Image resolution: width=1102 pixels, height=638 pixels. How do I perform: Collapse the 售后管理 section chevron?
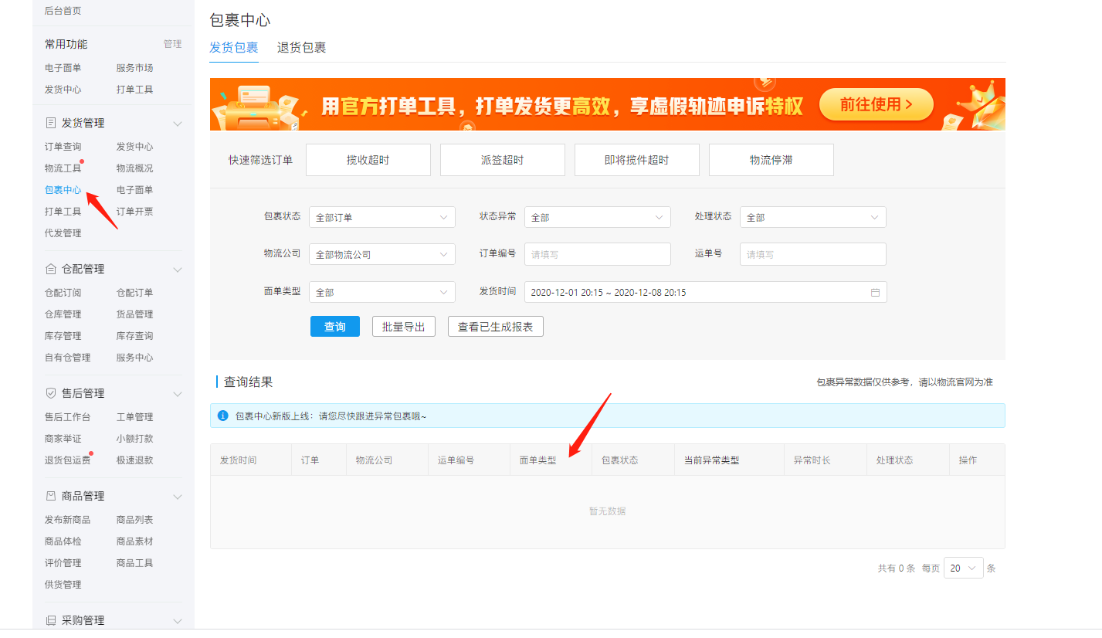pos(177,394)
